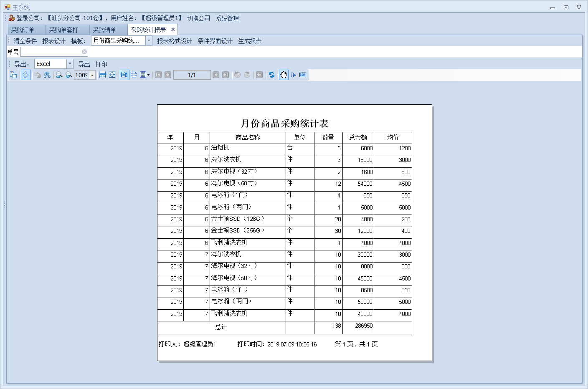Click the 导出 export button
The image size is (588, 389).
click(84, 64)
